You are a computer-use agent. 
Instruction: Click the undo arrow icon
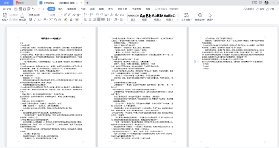(x=33, y=9)
